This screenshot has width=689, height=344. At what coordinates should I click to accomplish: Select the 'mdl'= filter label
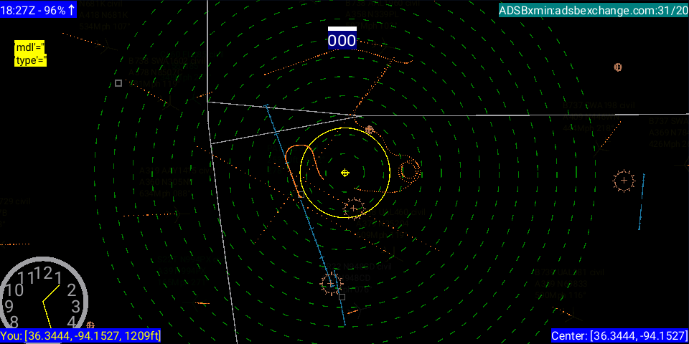[x=29, y=47]
